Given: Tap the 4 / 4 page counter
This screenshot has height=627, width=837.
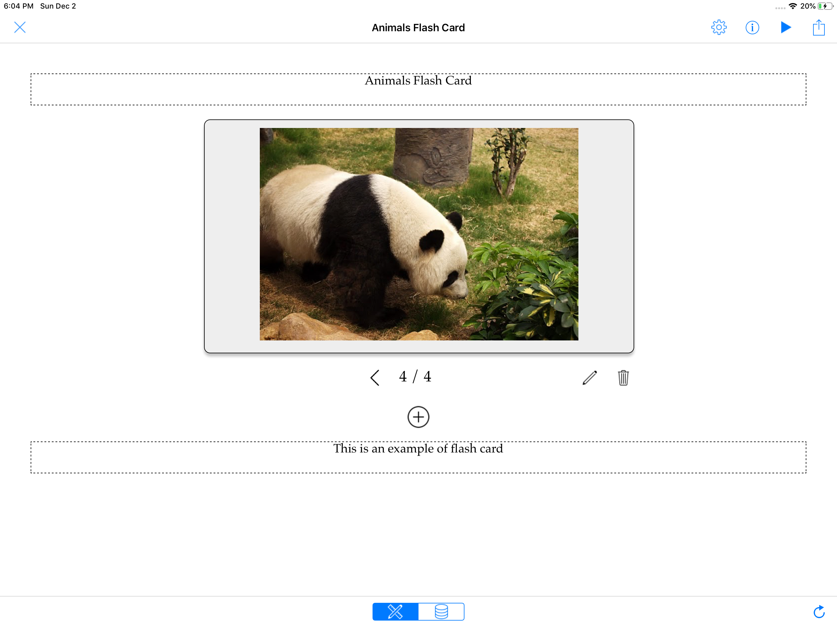Looking at the screenshot, I should click(x=415, y=377).
